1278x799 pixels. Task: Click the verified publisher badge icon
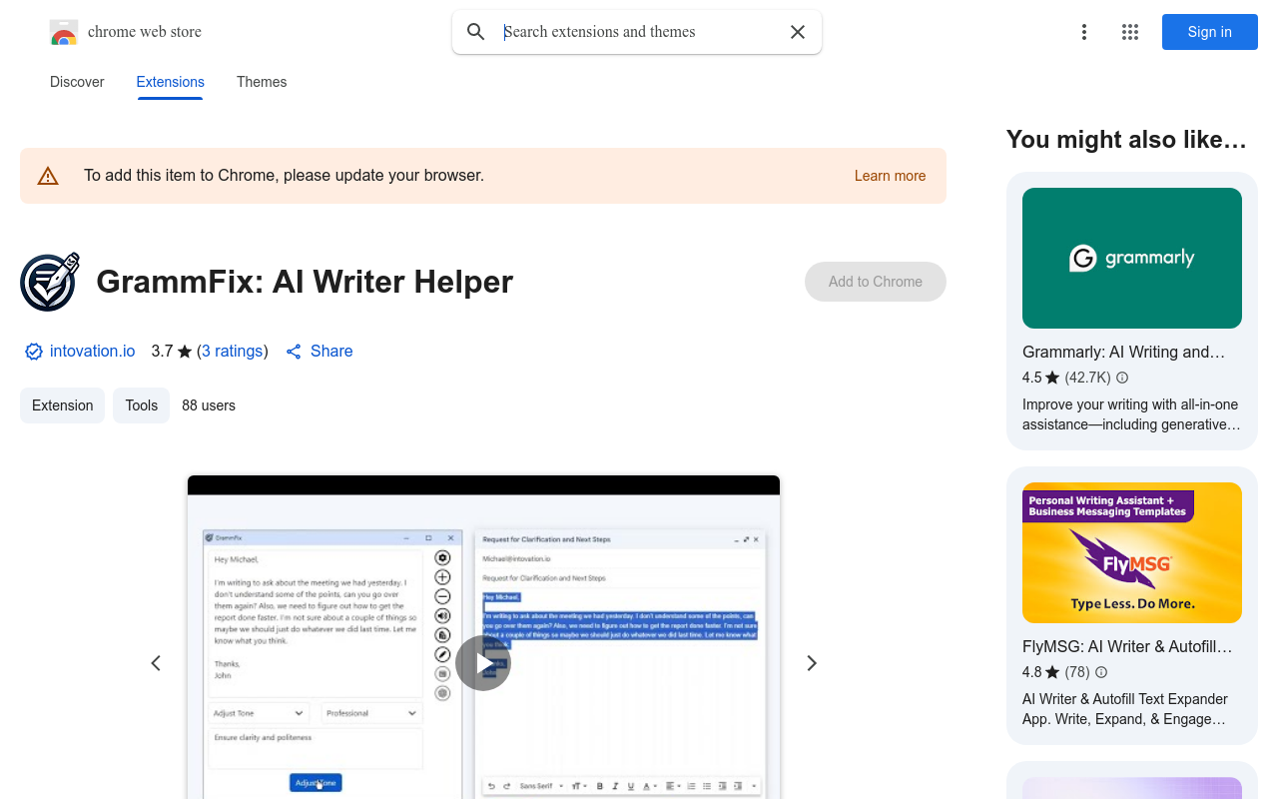[34, 352]
